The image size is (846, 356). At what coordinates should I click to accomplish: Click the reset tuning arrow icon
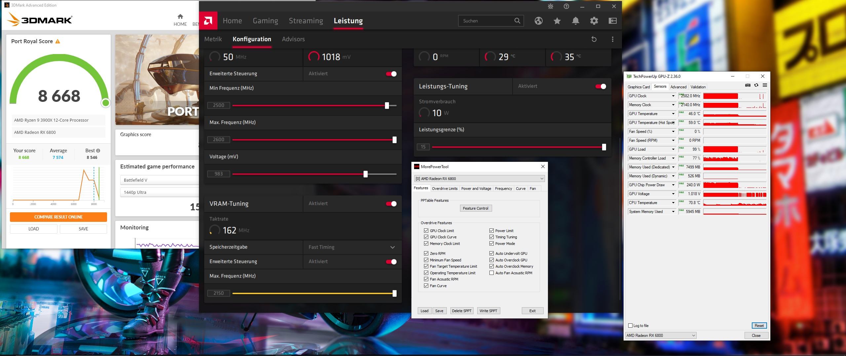click(594, 39)
